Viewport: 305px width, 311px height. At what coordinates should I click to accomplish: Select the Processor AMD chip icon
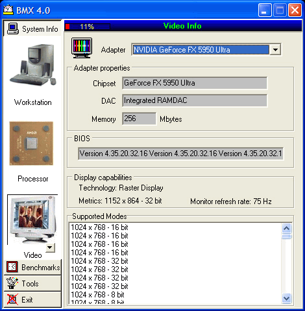pyautogui.click(x=31, y=143)
